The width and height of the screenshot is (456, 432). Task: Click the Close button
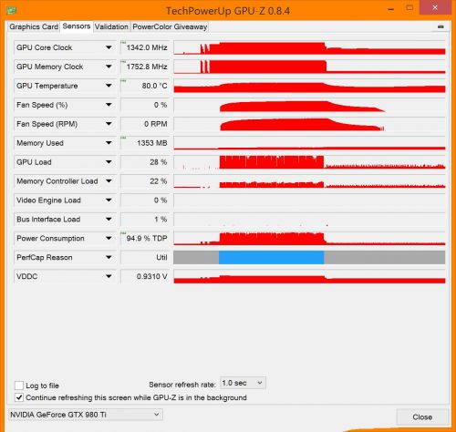tap(422, 417)
